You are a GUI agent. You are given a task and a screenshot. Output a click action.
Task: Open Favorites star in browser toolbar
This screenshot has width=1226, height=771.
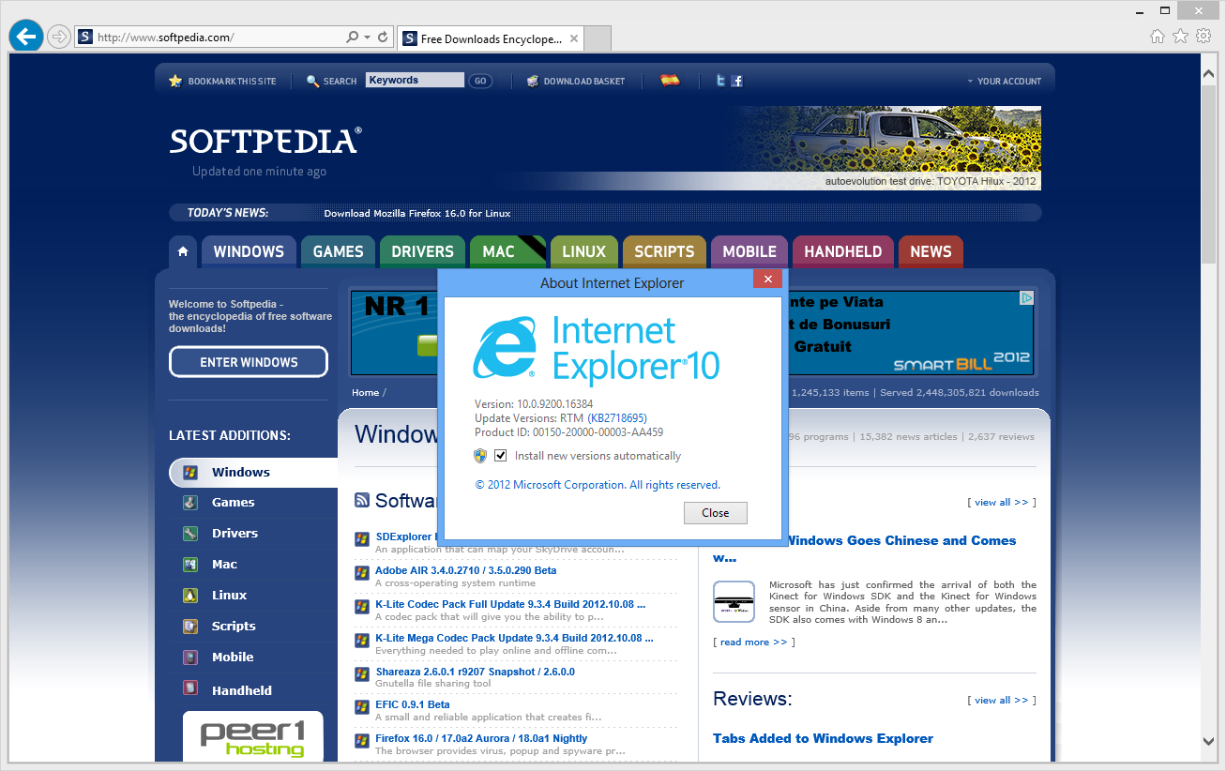[1180, 37]
